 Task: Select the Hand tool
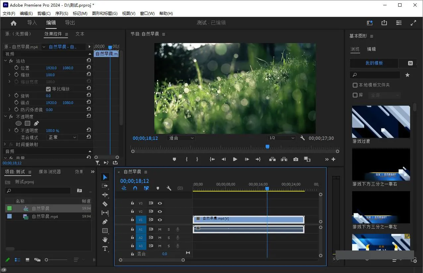pyautogui.click(x=105, y=240)
